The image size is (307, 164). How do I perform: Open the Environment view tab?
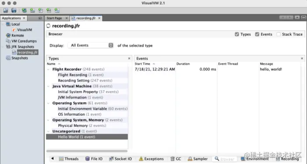tap(255, 159)
